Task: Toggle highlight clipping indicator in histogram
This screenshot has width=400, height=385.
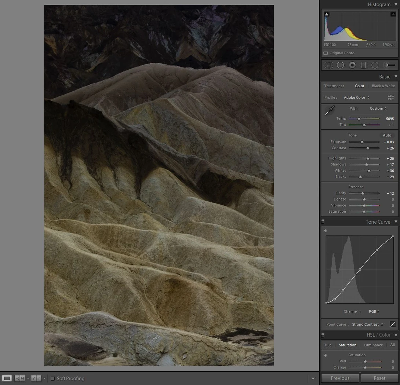Action: tap(393, 14)
